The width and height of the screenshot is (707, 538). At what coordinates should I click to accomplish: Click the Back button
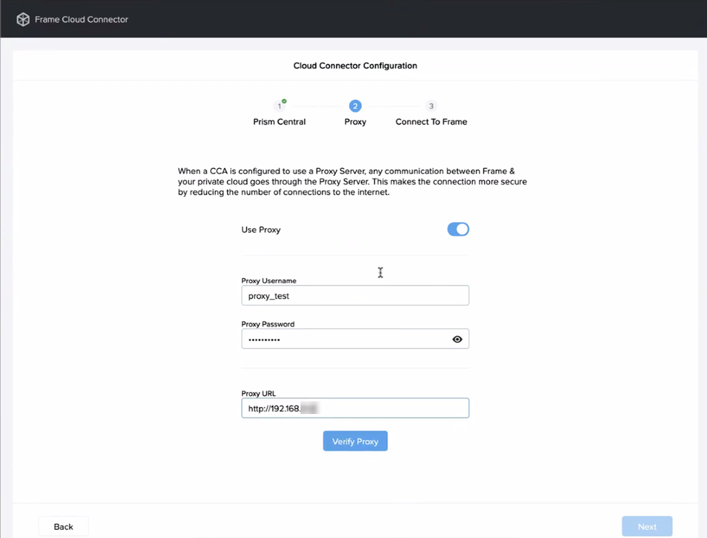point(63,526)
